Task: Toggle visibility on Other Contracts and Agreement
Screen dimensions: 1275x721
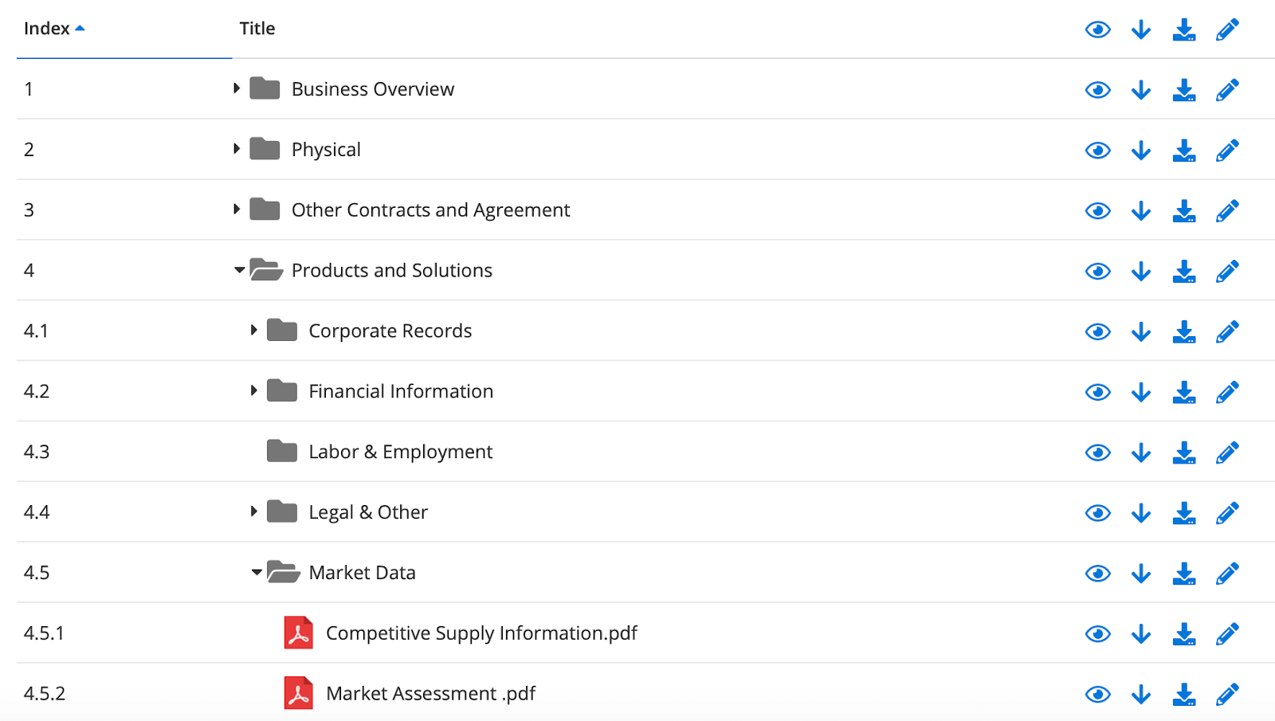Action: pyautogui.click(x=1097, y=210)
